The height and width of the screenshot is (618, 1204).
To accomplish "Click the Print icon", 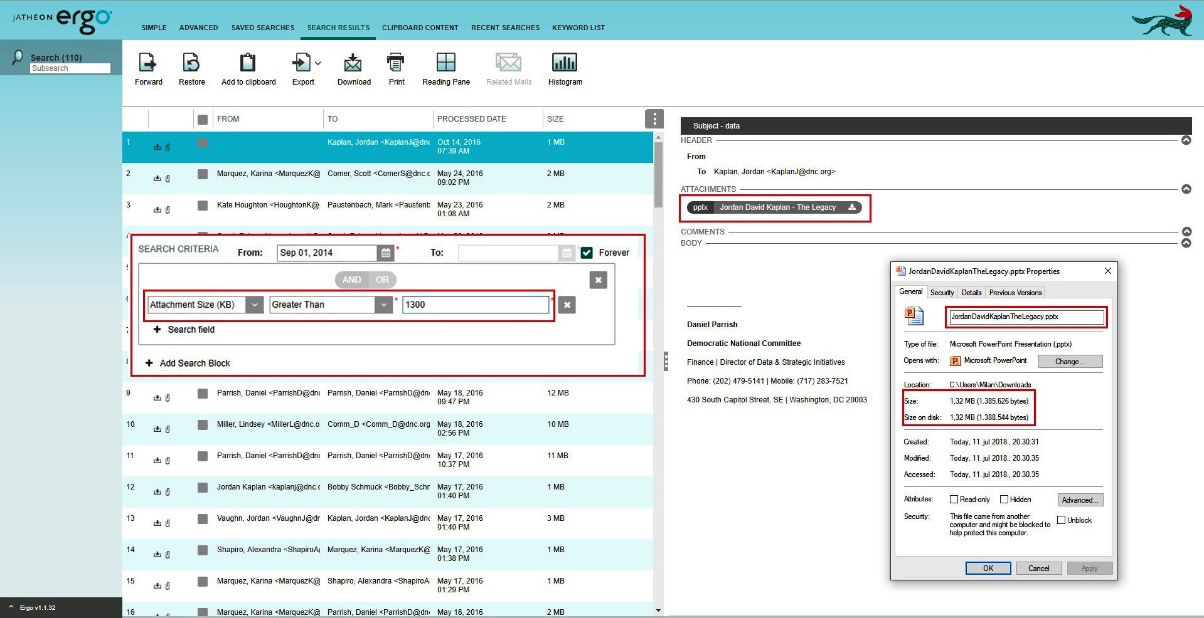I will tap(396, 62).
